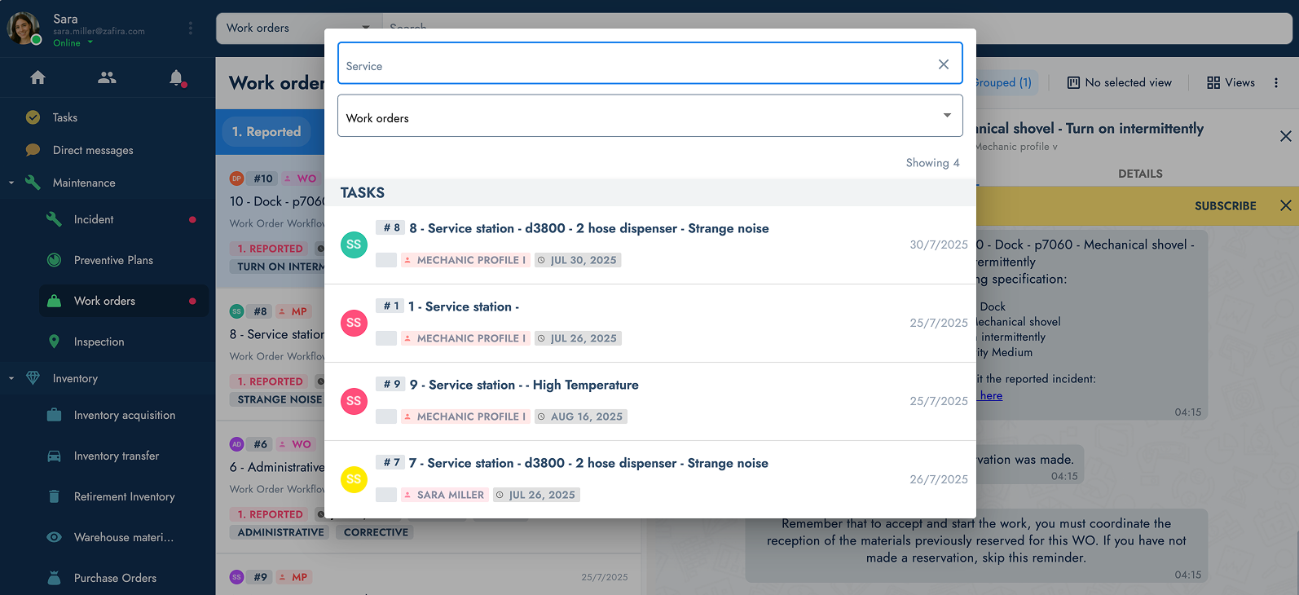Click the Inspection pin icon

[x=54, y=342]
